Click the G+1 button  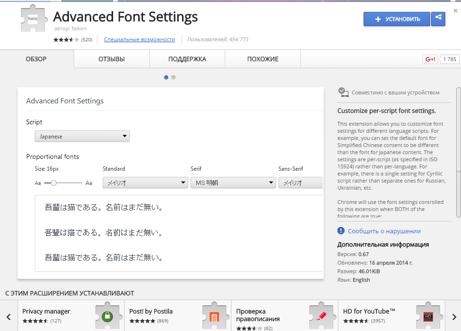click(x=431, y=59)
